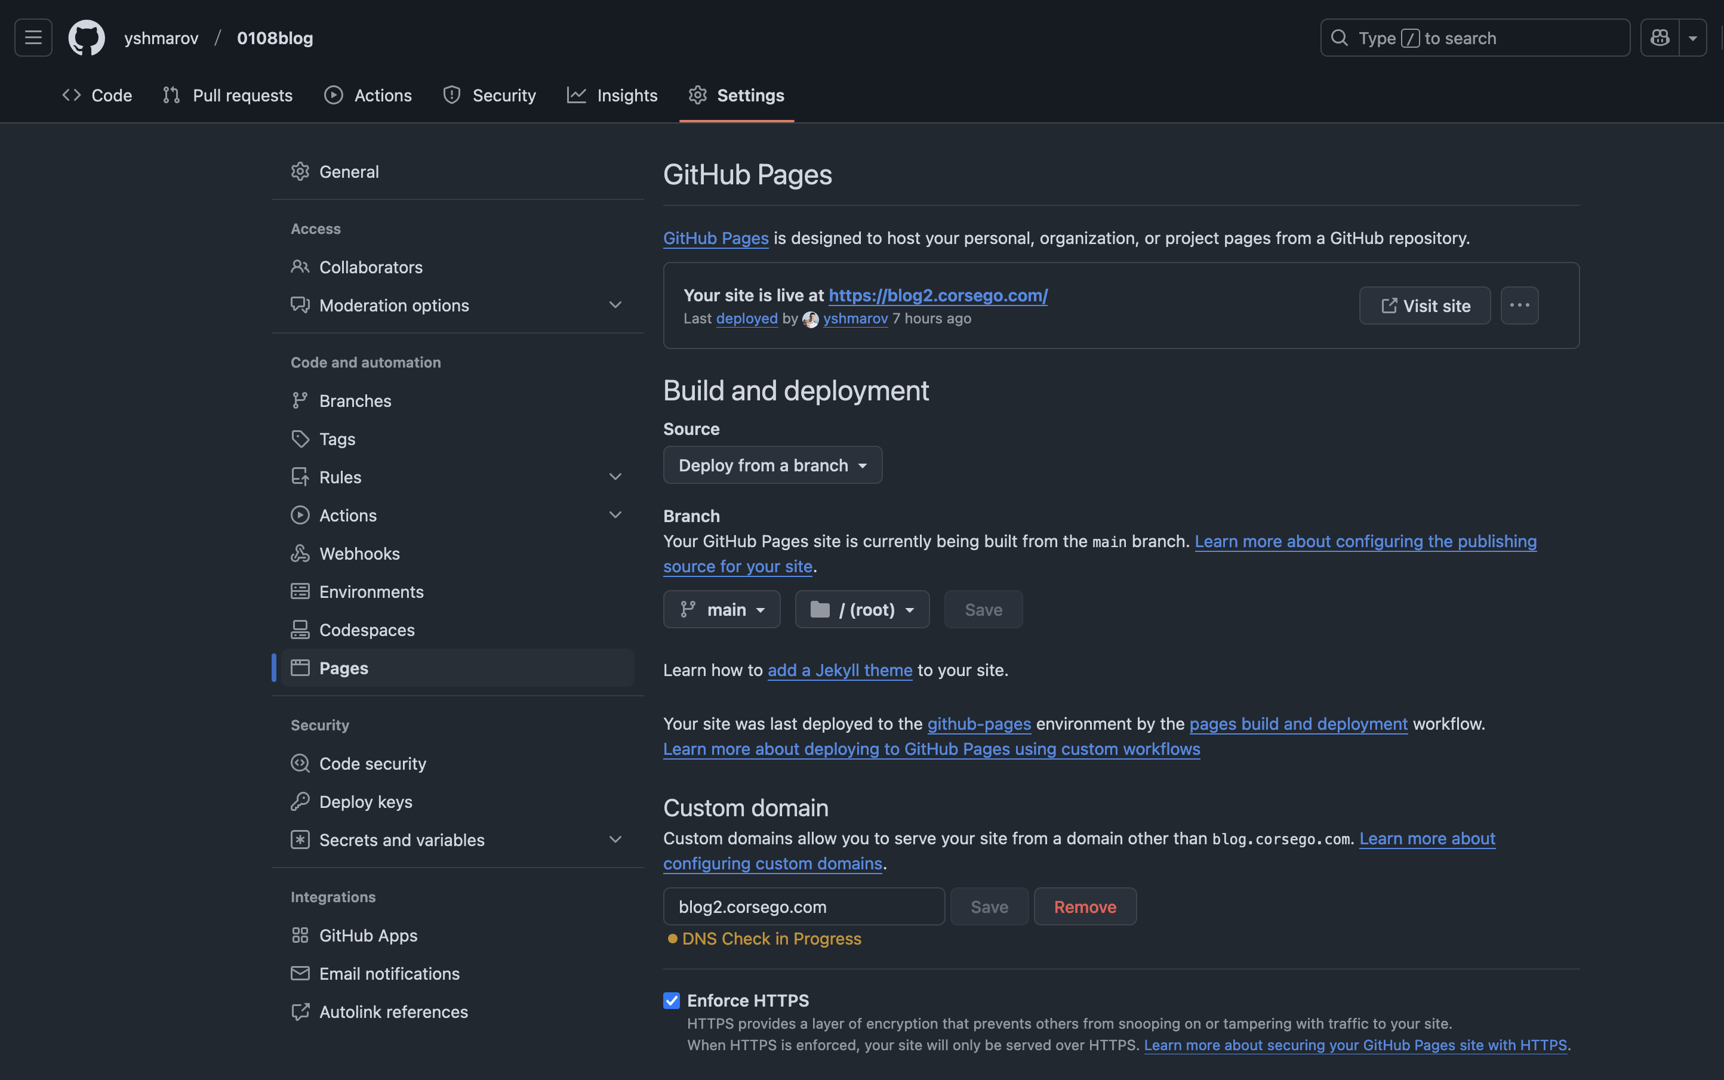
Task: Open the Copilot dropdown caret
Action: tap(1692, 38)
